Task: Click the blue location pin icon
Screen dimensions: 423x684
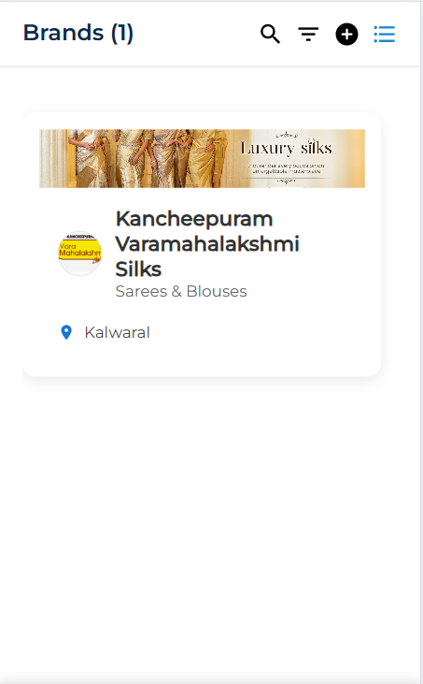Action: pos(66,332)
